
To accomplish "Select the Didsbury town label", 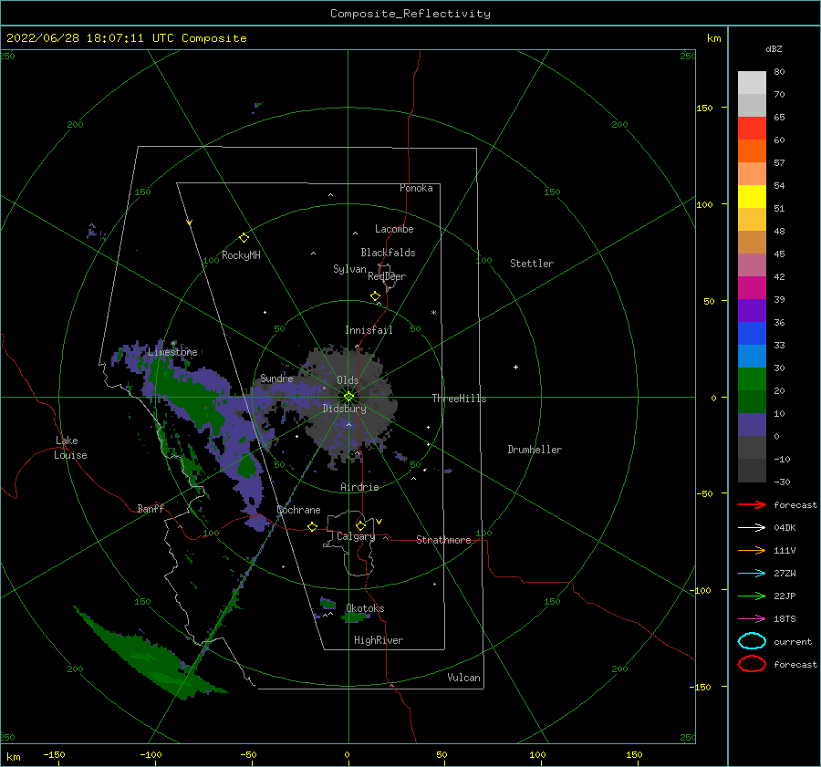I will tap(345, 409).
